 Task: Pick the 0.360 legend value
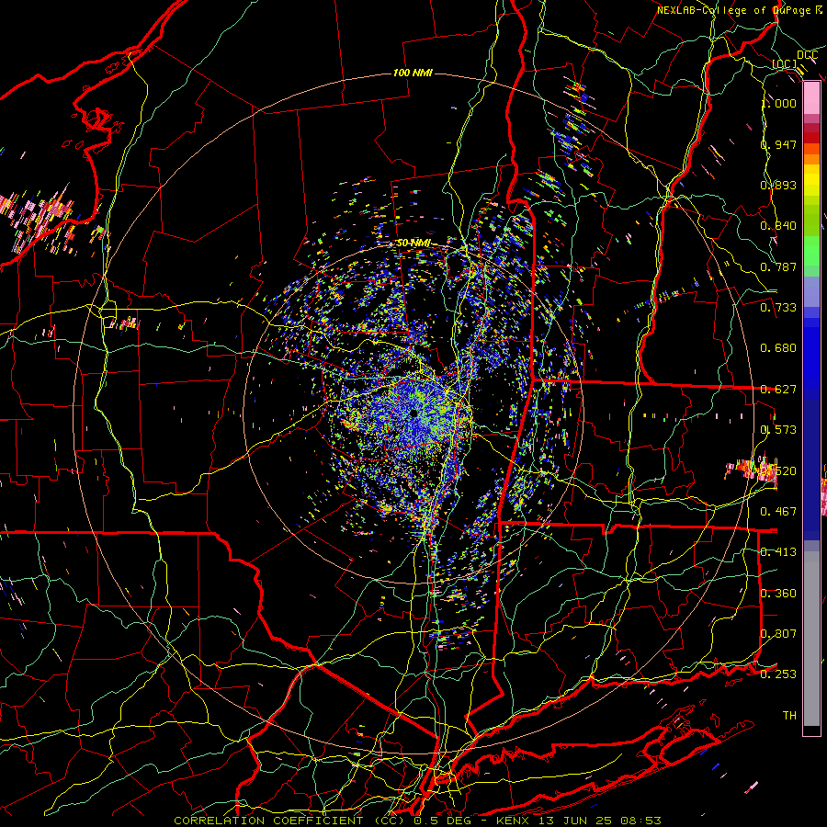(779, 594)
